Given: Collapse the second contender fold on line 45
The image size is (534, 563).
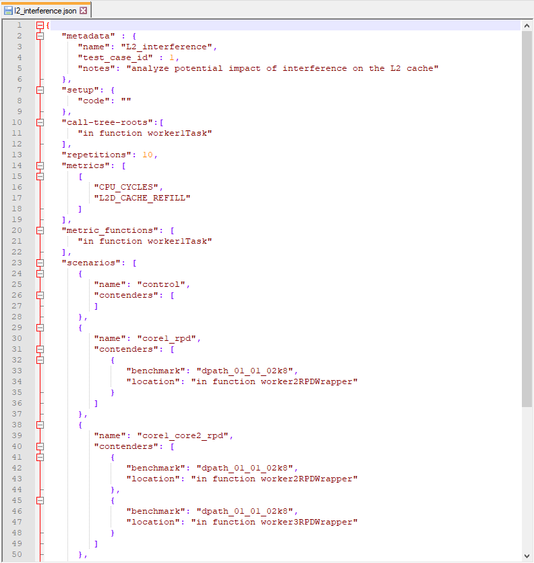Looking at the screenshot, I should click(40, 500).
